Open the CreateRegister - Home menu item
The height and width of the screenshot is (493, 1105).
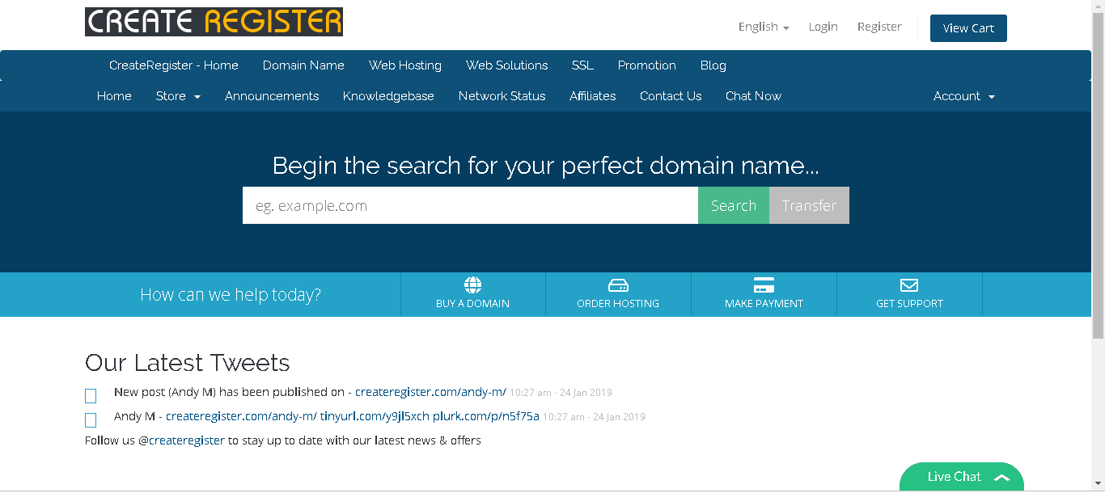[174, 65]
